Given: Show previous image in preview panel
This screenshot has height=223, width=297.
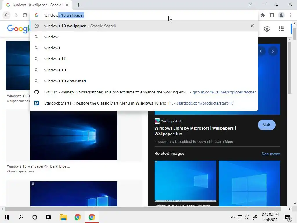Looking at the screenshot, I should (x=261, y=51).
